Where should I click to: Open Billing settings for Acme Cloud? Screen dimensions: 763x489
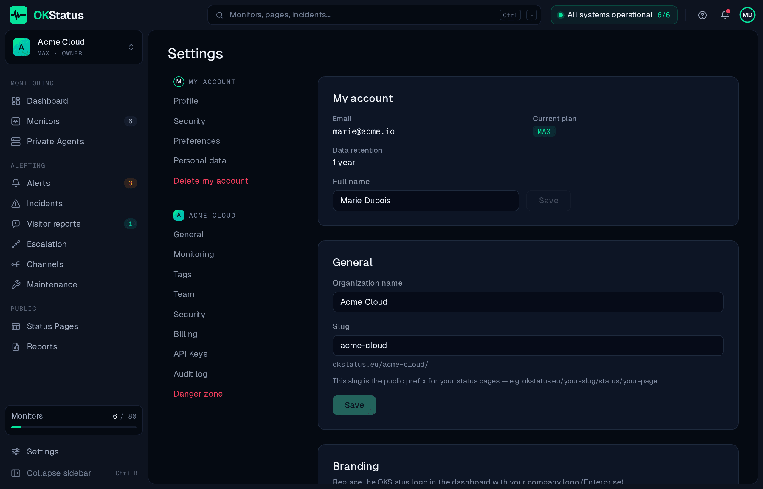pyautogui.click(x=185, y=334)
